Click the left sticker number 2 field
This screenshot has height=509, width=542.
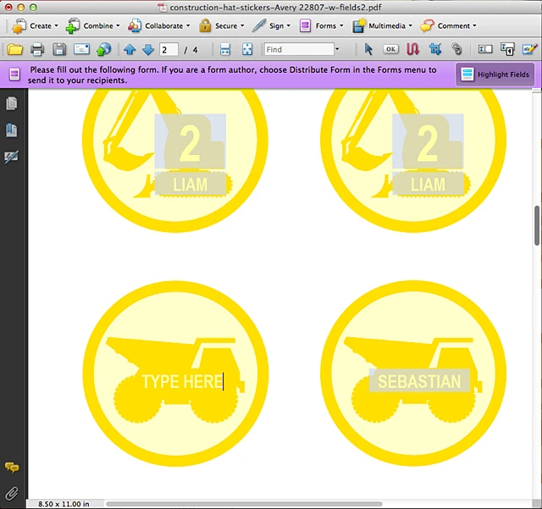tap(190, 141)
